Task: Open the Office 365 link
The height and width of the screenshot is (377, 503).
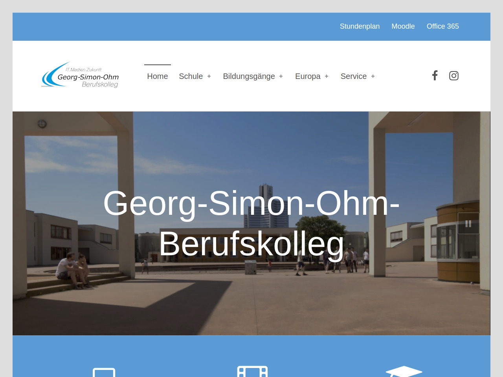Action: [443, 26]
